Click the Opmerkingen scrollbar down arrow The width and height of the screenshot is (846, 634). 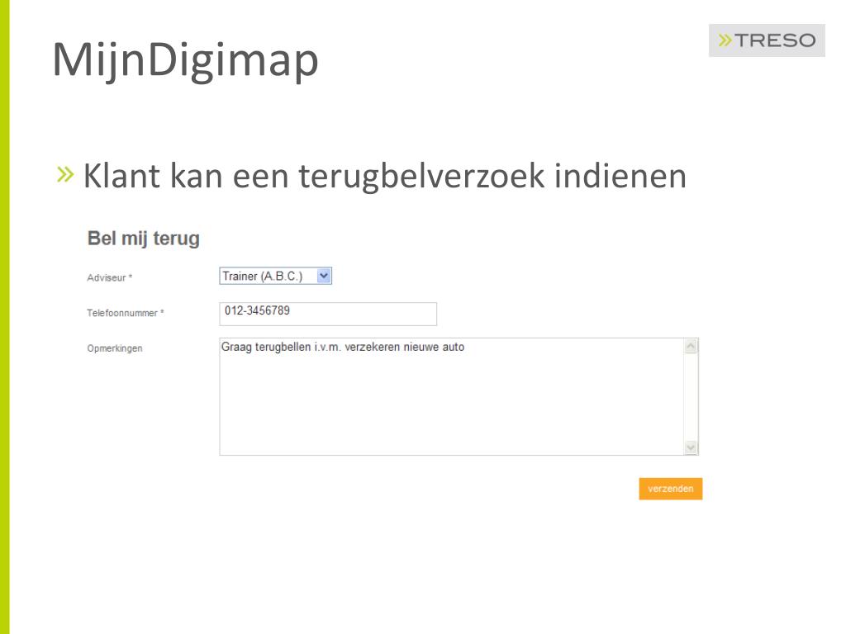[x=691, y=447]
